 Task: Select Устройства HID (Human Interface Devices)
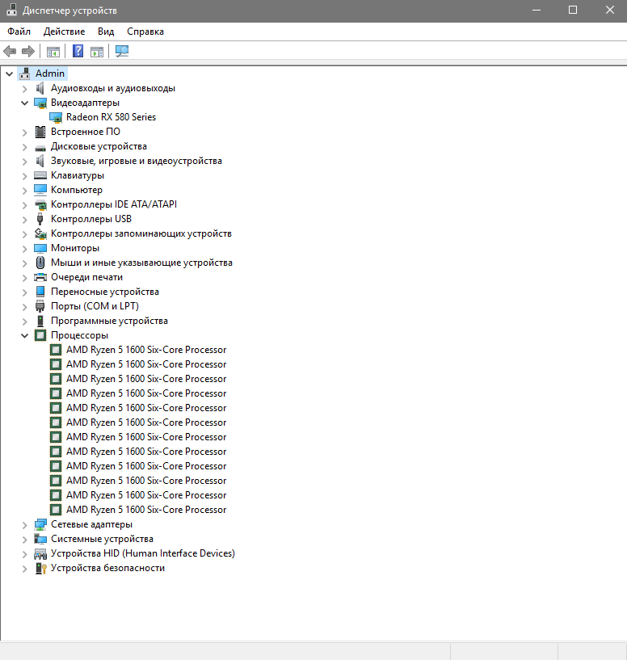point(143,553)
